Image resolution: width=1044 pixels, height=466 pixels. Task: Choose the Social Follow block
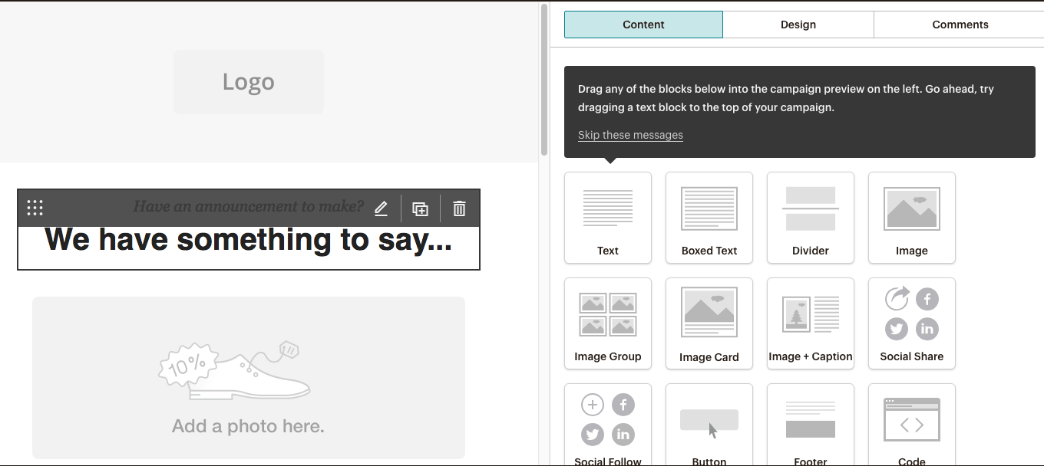coord(607,425)
